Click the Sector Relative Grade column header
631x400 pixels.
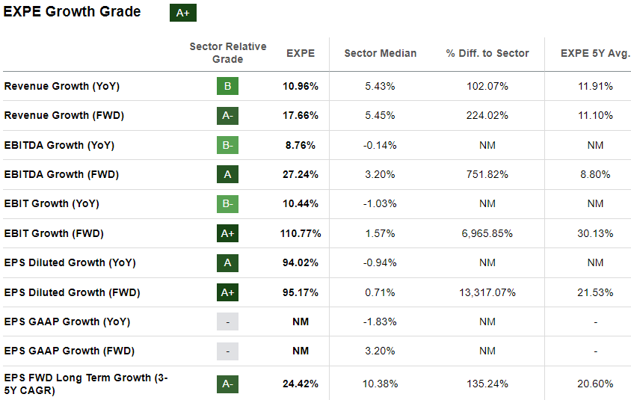click(227, 53)
